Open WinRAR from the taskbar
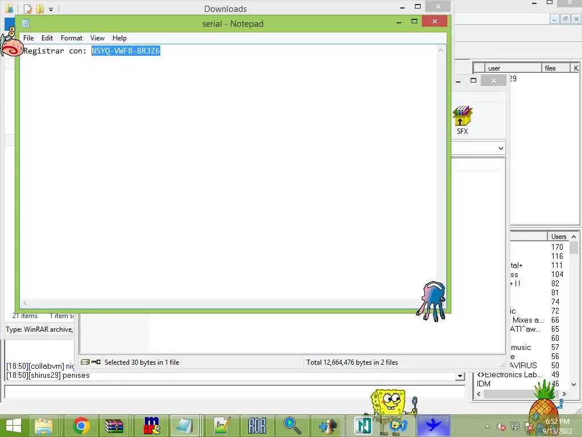Screen dimensions: 582x437 pos(114,426)
